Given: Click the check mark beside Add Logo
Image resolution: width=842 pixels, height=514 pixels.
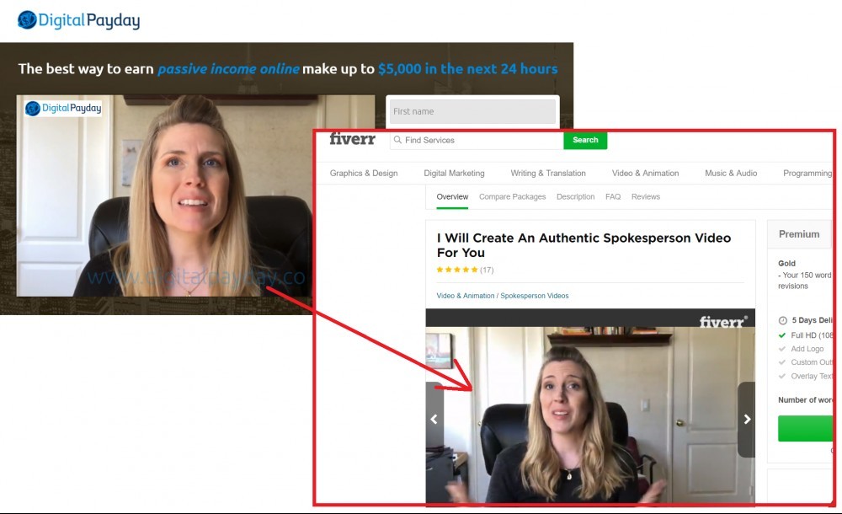Looking at the screenshot, I should (x=782, y=349).
